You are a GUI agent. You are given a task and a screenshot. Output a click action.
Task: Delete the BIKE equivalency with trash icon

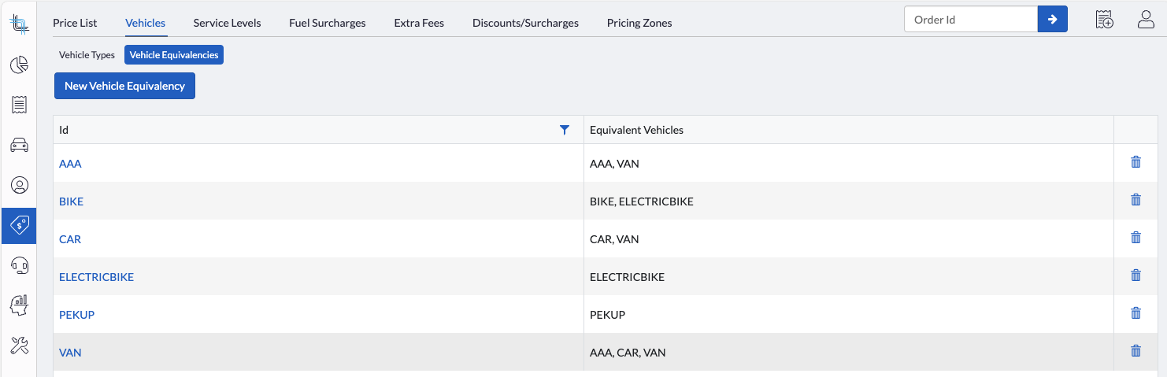coord(1136,200)
